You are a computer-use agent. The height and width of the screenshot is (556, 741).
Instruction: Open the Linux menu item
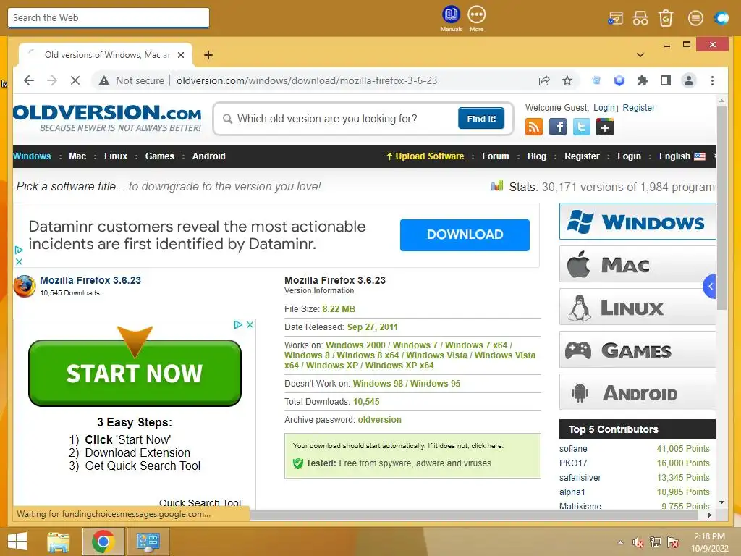(116, 156)
